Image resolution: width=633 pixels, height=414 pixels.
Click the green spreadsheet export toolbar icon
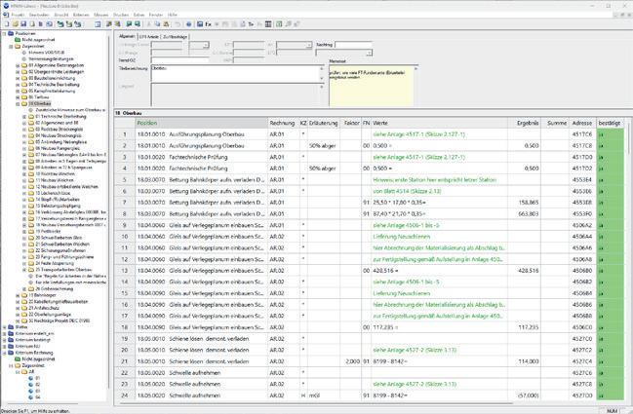pos(279,24)
